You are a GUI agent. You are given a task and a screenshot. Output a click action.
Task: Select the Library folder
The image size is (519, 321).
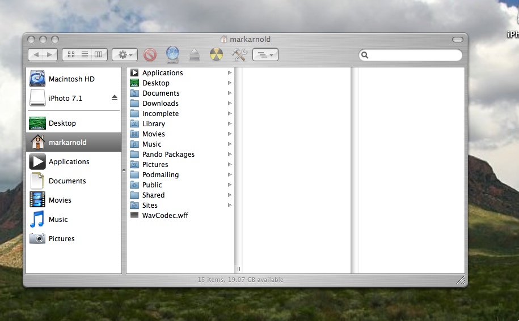click(180, 124)
